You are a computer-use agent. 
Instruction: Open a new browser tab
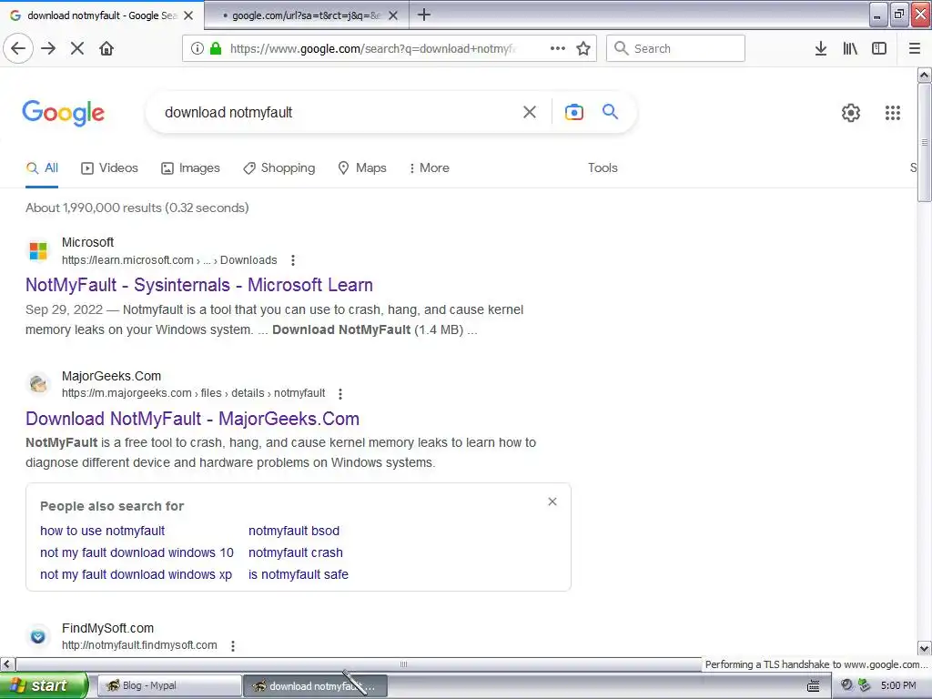[424, 15]
